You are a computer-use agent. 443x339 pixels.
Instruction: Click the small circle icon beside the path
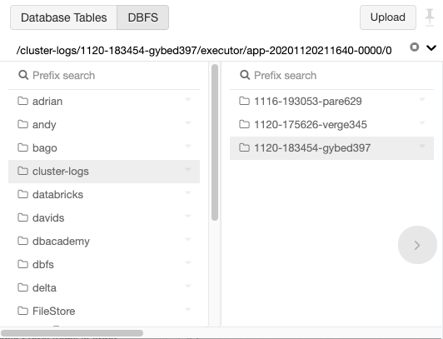[x=414, y=47]
